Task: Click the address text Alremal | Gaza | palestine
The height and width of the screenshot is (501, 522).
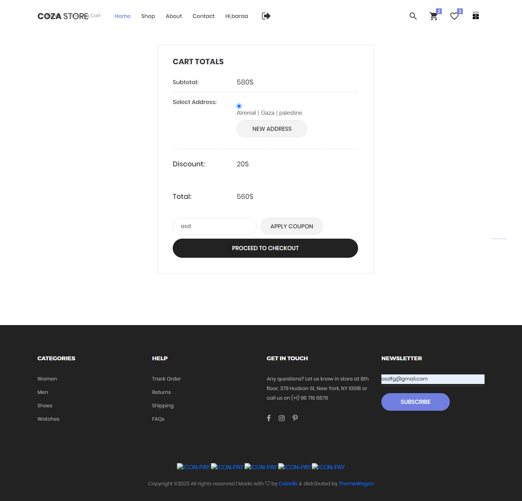Action: click(x=269, y=113)
